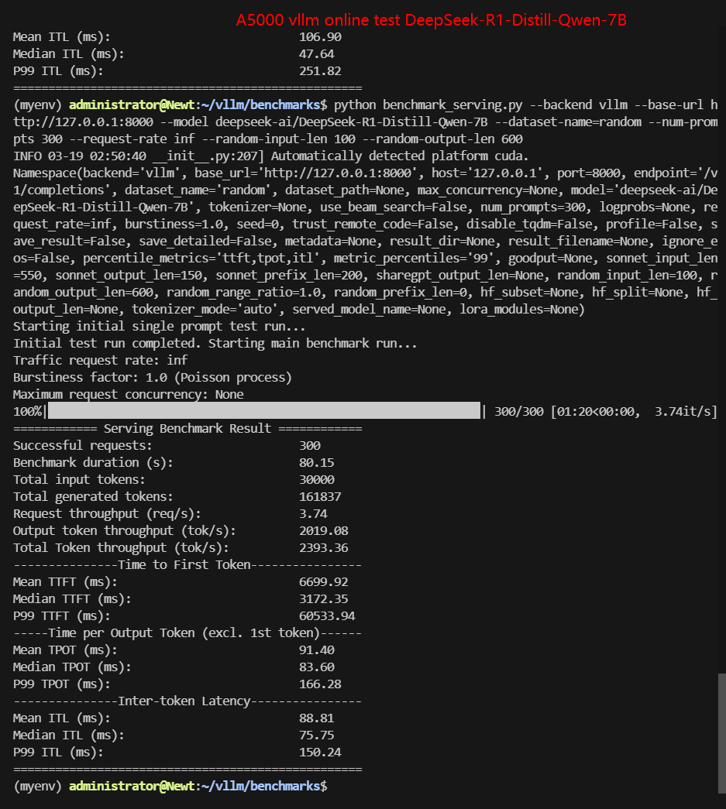The height and width of the screenshot is (809, 726).
Task: Click the red title 'A5000 vllm online test DeepSeek-R1-Distill-Qwen-7B'
Action: click(x=431, y=20)
